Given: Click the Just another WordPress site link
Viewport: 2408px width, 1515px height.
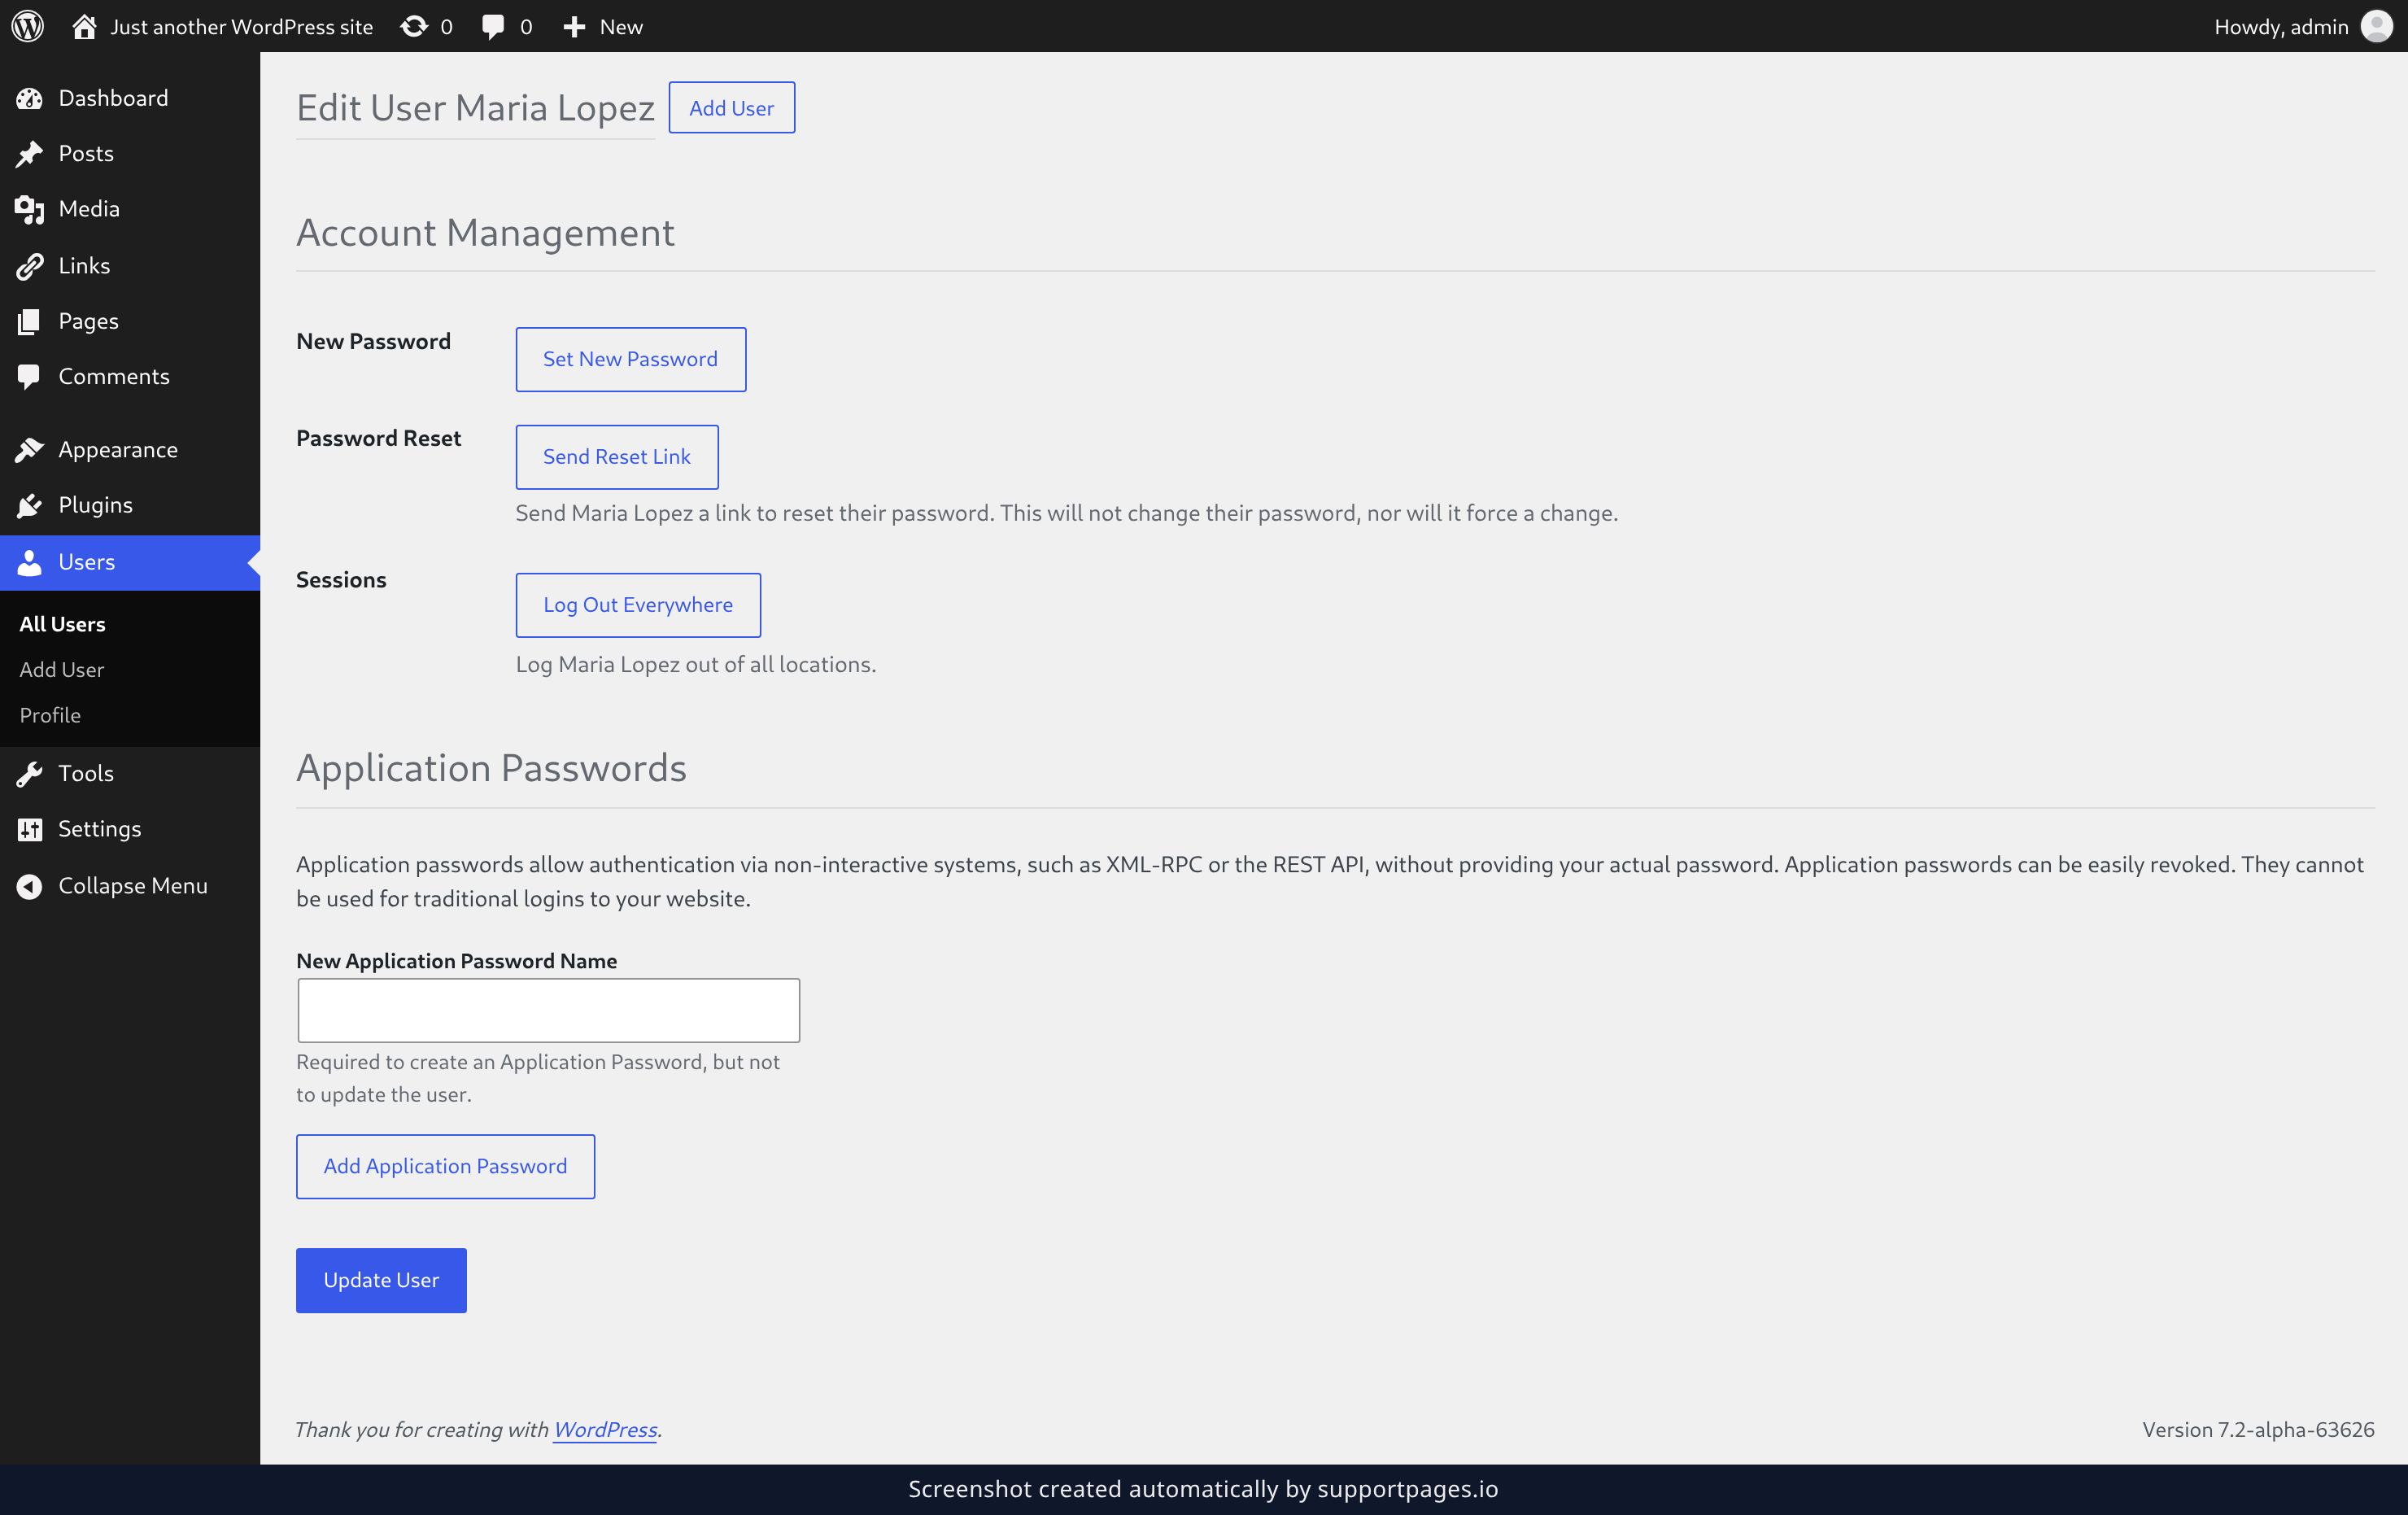Looking at the screenshot, I should pos(241,27).
